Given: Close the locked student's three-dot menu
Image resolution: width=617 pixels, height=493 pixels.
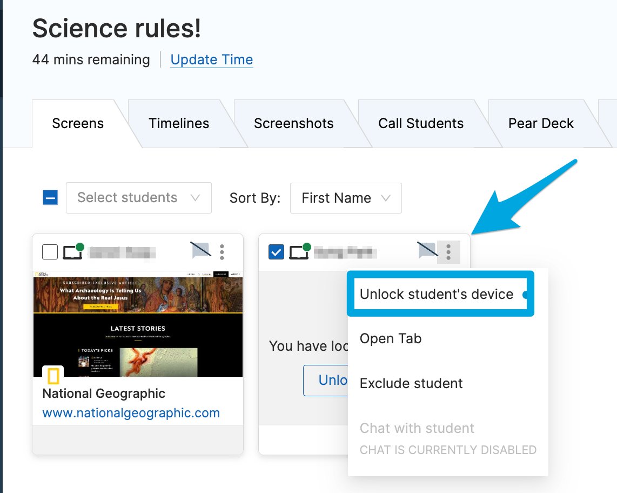Looking at the screenshot, I should pyautogui.click(x=448, y=252).
